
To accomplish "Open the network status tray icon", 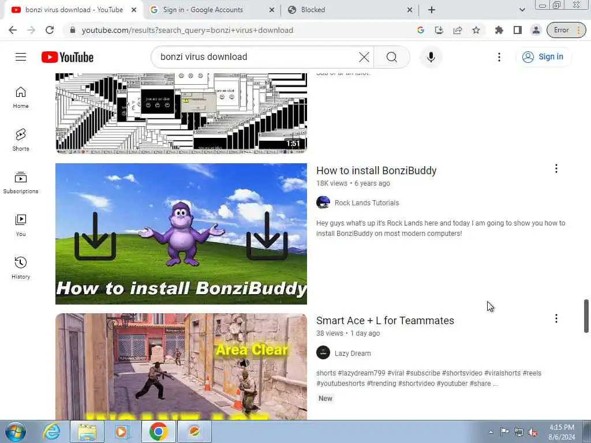I will (x=519, y=433).
